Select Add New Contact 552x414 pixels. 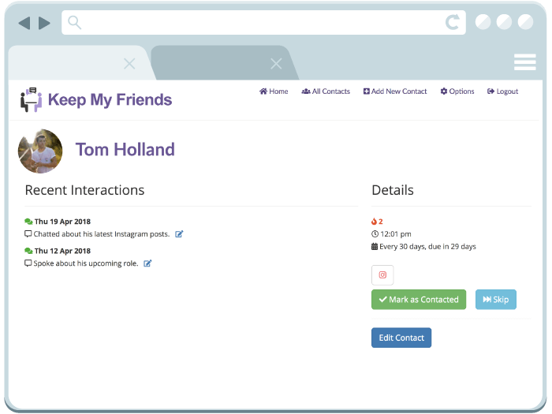tap(395, 91)
